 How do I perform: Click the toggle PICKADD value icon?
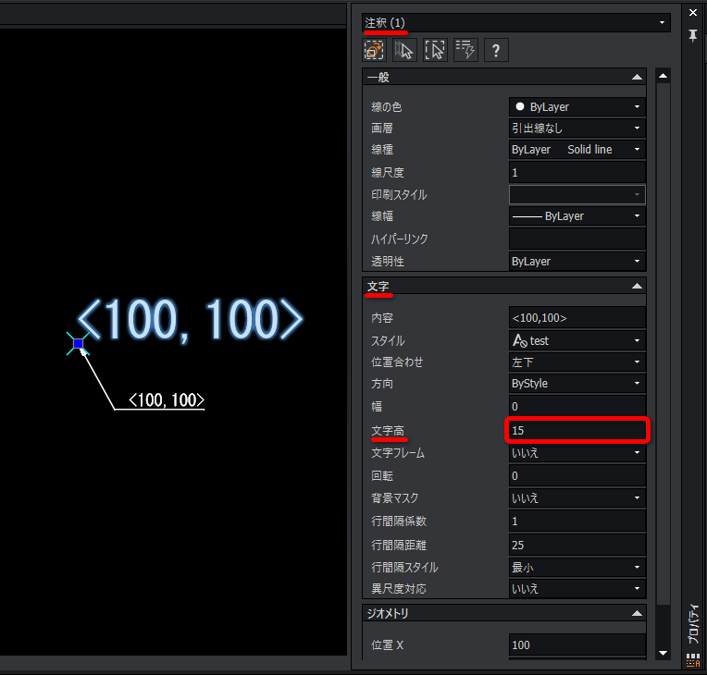coord(374,50)
